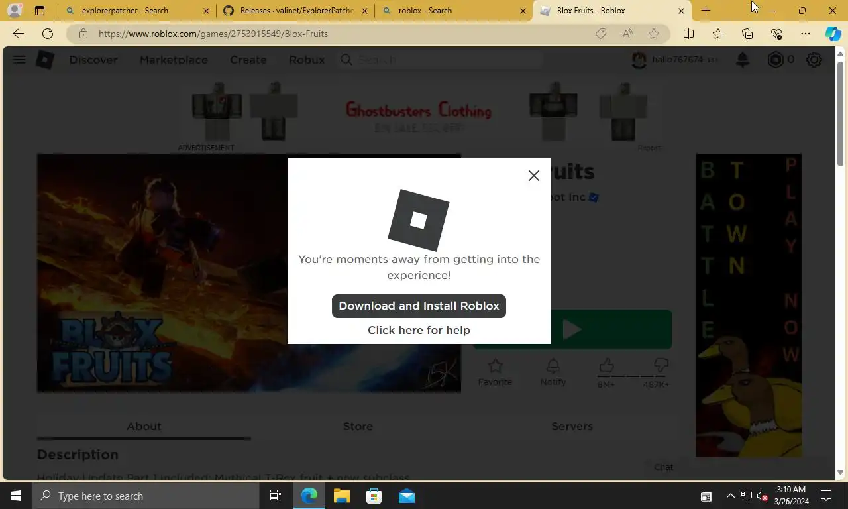Open split screen view
Viewport: 848px width, 509px height.
[688, 34]
